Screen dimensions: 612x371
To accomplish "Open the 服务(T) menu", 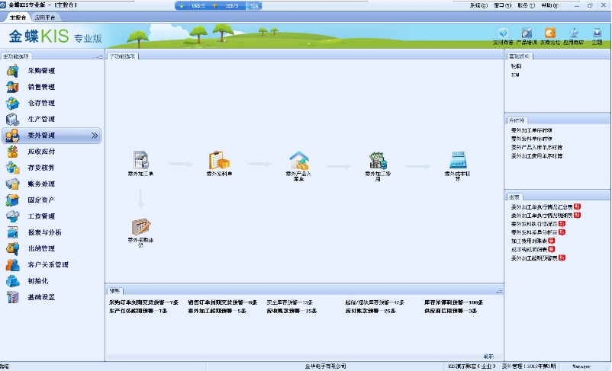I will [x=526, y=5].
